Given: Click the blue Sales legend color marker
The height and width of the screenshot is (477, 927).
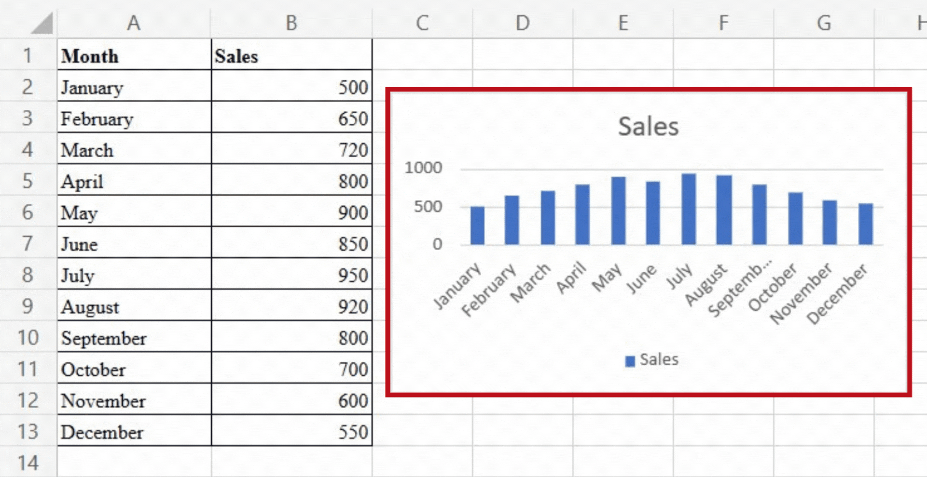Looking at the screenshot, I should pyautogui.click(x=630, y=361).
